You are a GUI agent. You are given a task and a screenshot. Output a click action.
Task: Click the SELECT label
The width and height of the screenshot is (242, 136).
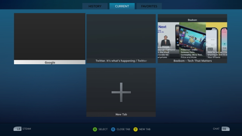click(103, 129)
